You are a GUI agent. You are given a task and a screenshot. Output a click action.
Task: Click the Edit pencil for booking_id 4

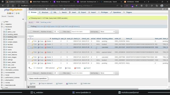(x=33, y=52)
